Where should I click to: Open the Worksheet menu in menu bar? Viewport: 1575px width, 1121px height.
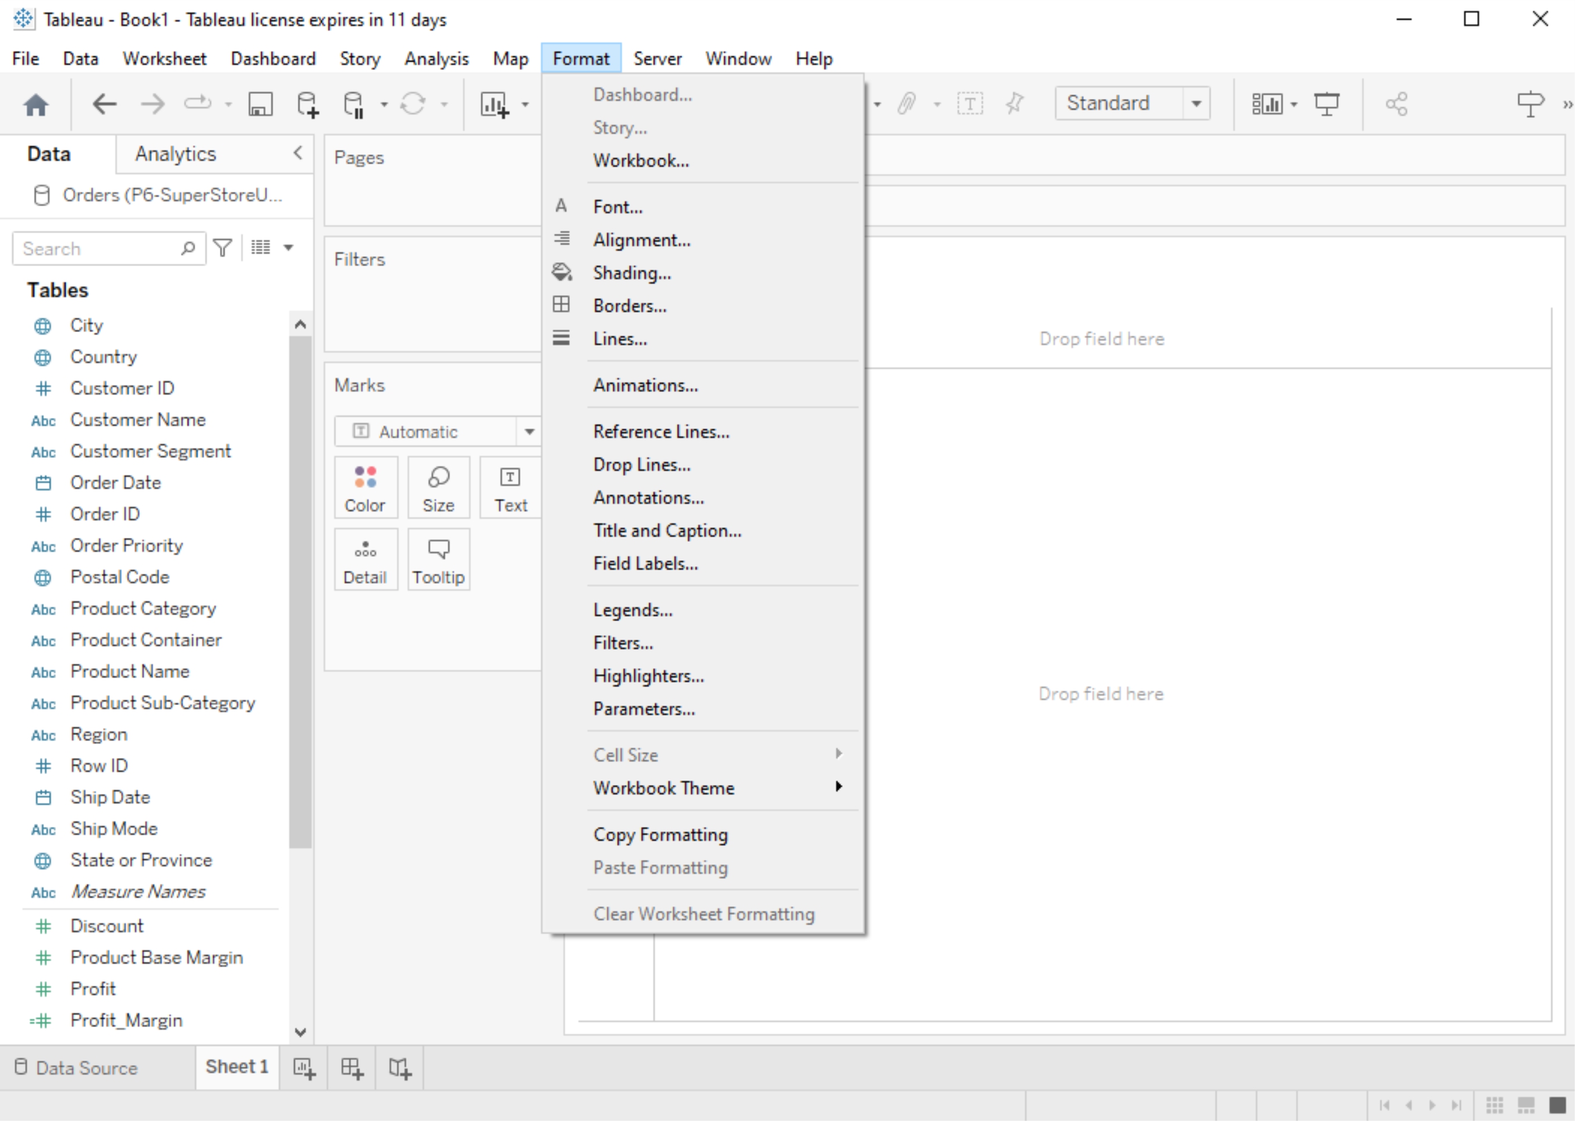164,59
